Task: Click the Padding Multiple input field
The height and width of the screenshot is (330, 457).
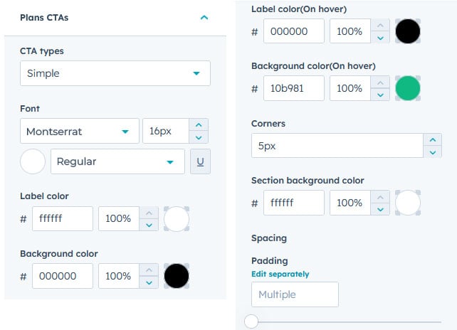Action: (295, 294)
